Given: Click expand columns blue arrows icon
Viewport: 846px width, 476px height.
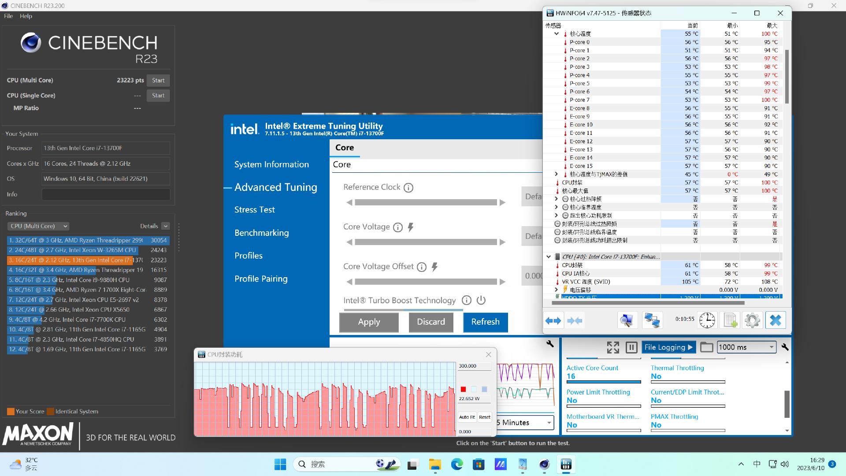Looking at the screenshot, I should pyautogui.click(x=553, y=320).
